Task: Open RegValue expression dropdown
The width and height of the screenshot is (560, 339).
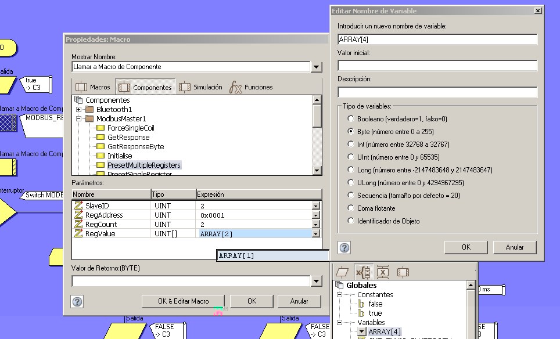Action: coord(315,234)
